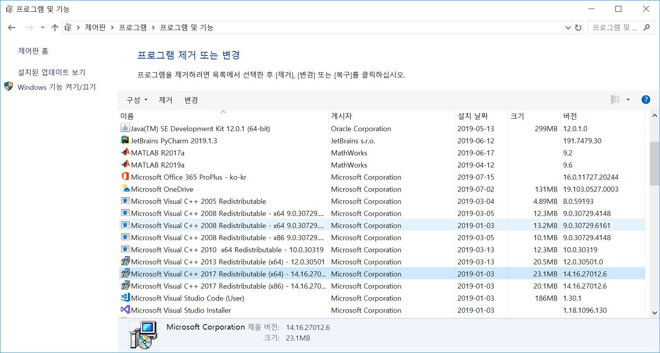
Task: Open the help question mark icon
Action: click(646, 100)
